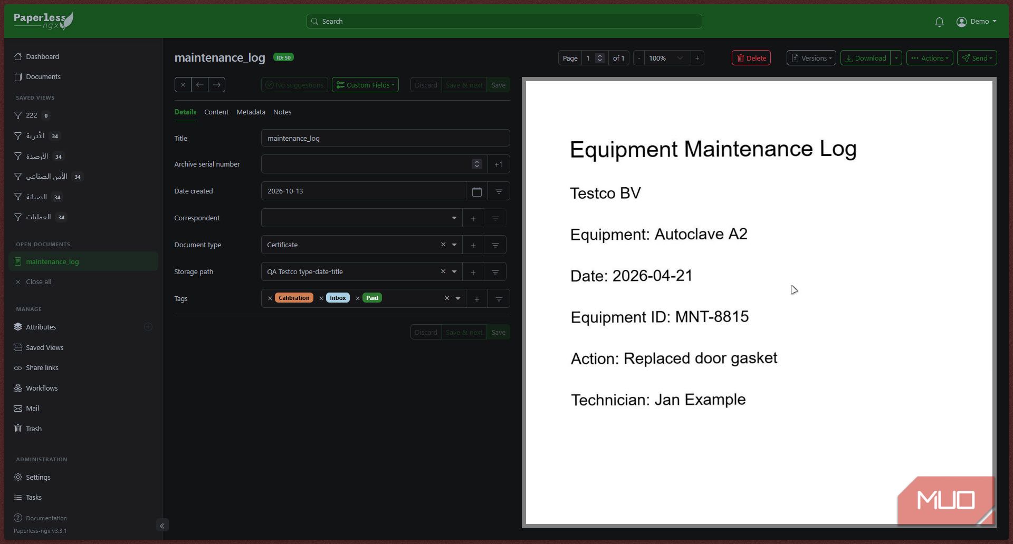Filter documents by storage path

495,272
